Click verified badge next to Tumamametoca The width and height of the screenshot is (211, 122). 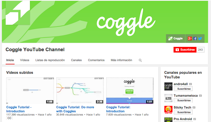coord(200,96)
